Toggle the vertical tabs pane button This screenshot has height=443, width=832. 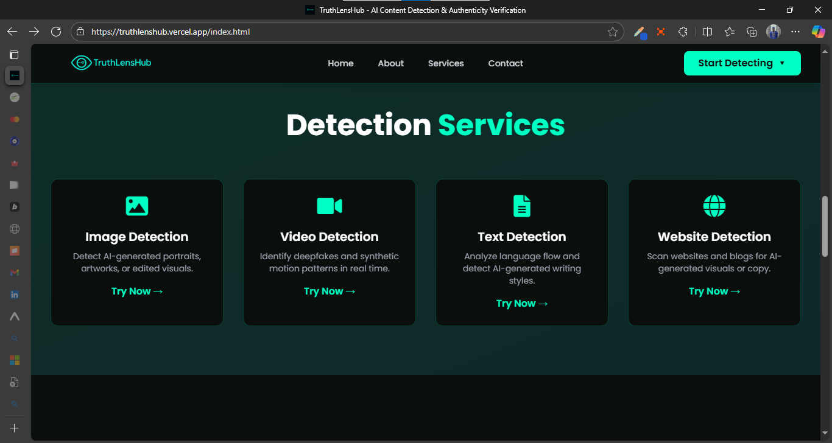tap(15, 55)
